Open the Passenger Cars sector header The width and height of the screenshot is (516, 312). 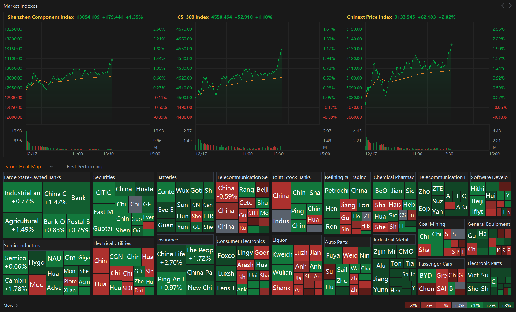(x=441, y=264)
